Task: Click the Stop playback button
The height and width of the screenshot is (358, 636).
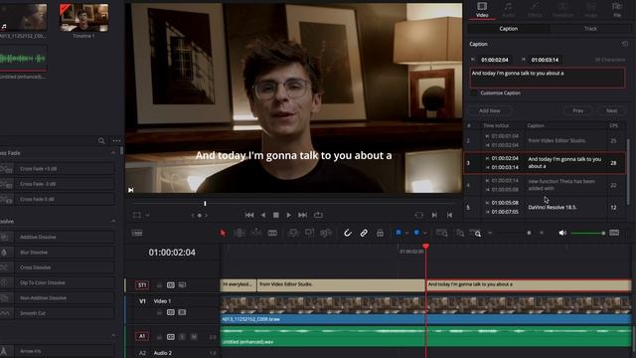Action: [x=276, y=215]
